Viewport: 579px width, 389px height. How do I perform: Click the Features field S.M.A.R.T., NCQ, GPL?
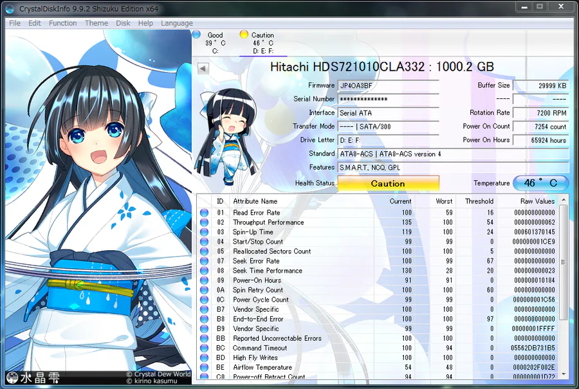click(x=453, y=168)
